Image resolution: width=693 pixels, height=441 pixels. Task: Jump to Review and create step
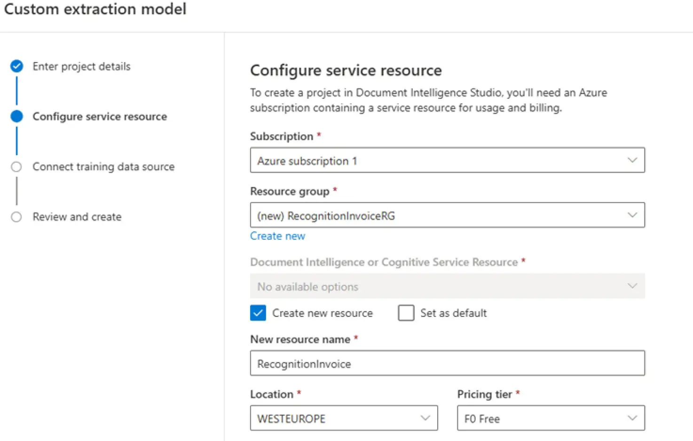[77, 217]
